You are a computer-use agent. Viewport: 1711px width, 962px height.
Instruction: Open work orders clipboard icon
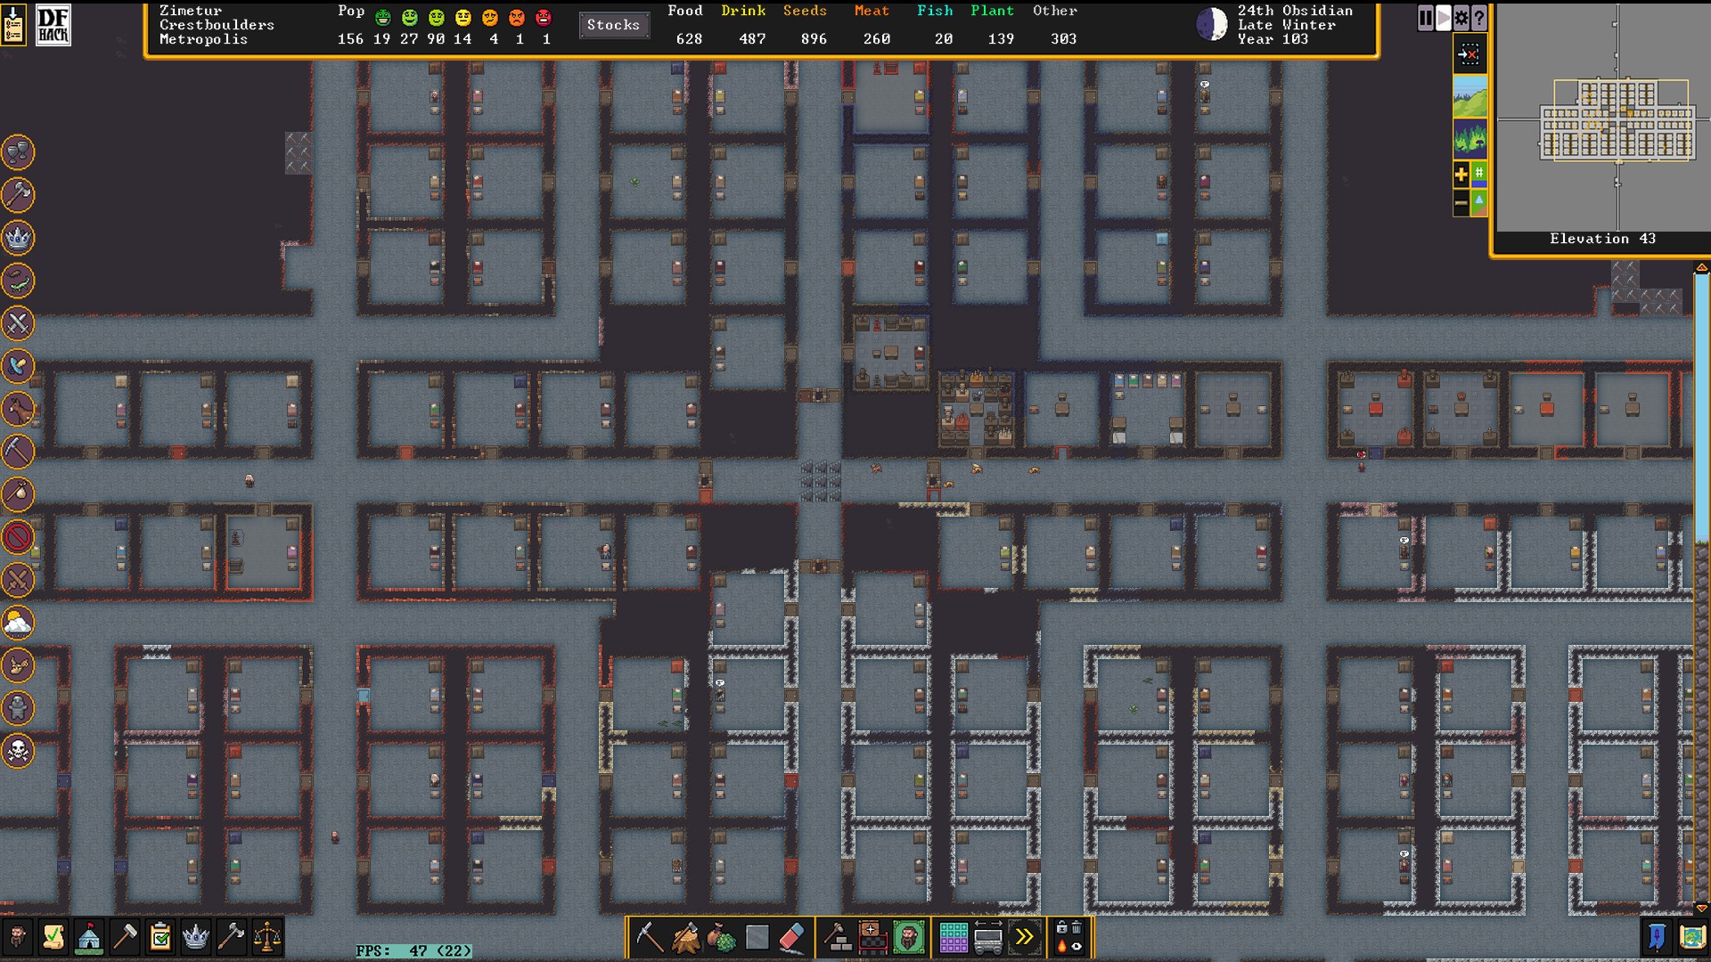coord(160,937)
